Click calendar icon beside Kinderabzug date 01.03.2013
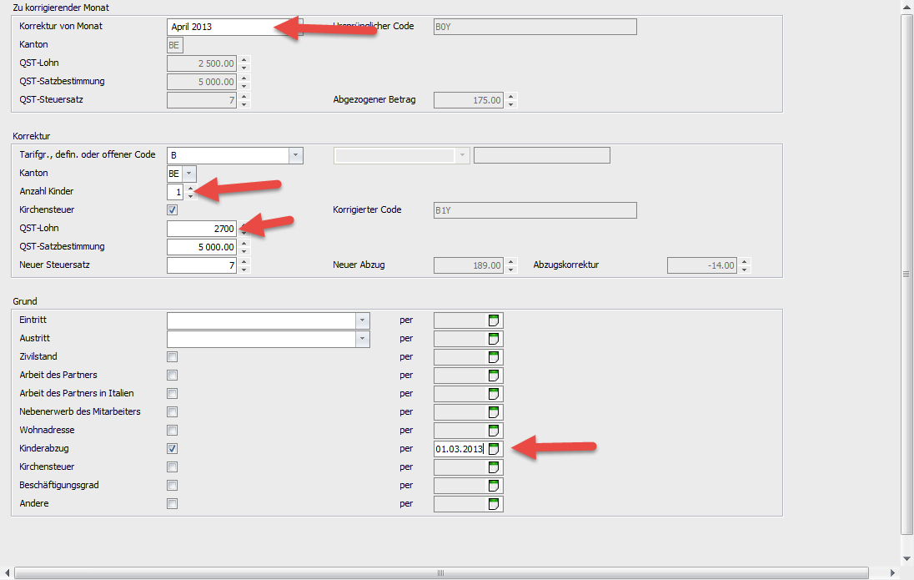This screenshot has height=580, width=914. (x=493, y=449)
